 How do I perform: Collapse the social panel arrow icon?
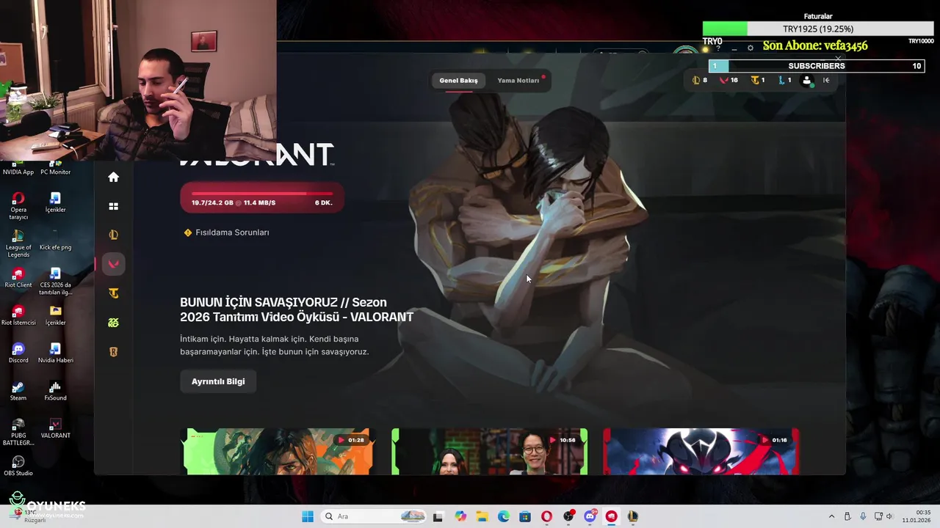tap(826, 80)
